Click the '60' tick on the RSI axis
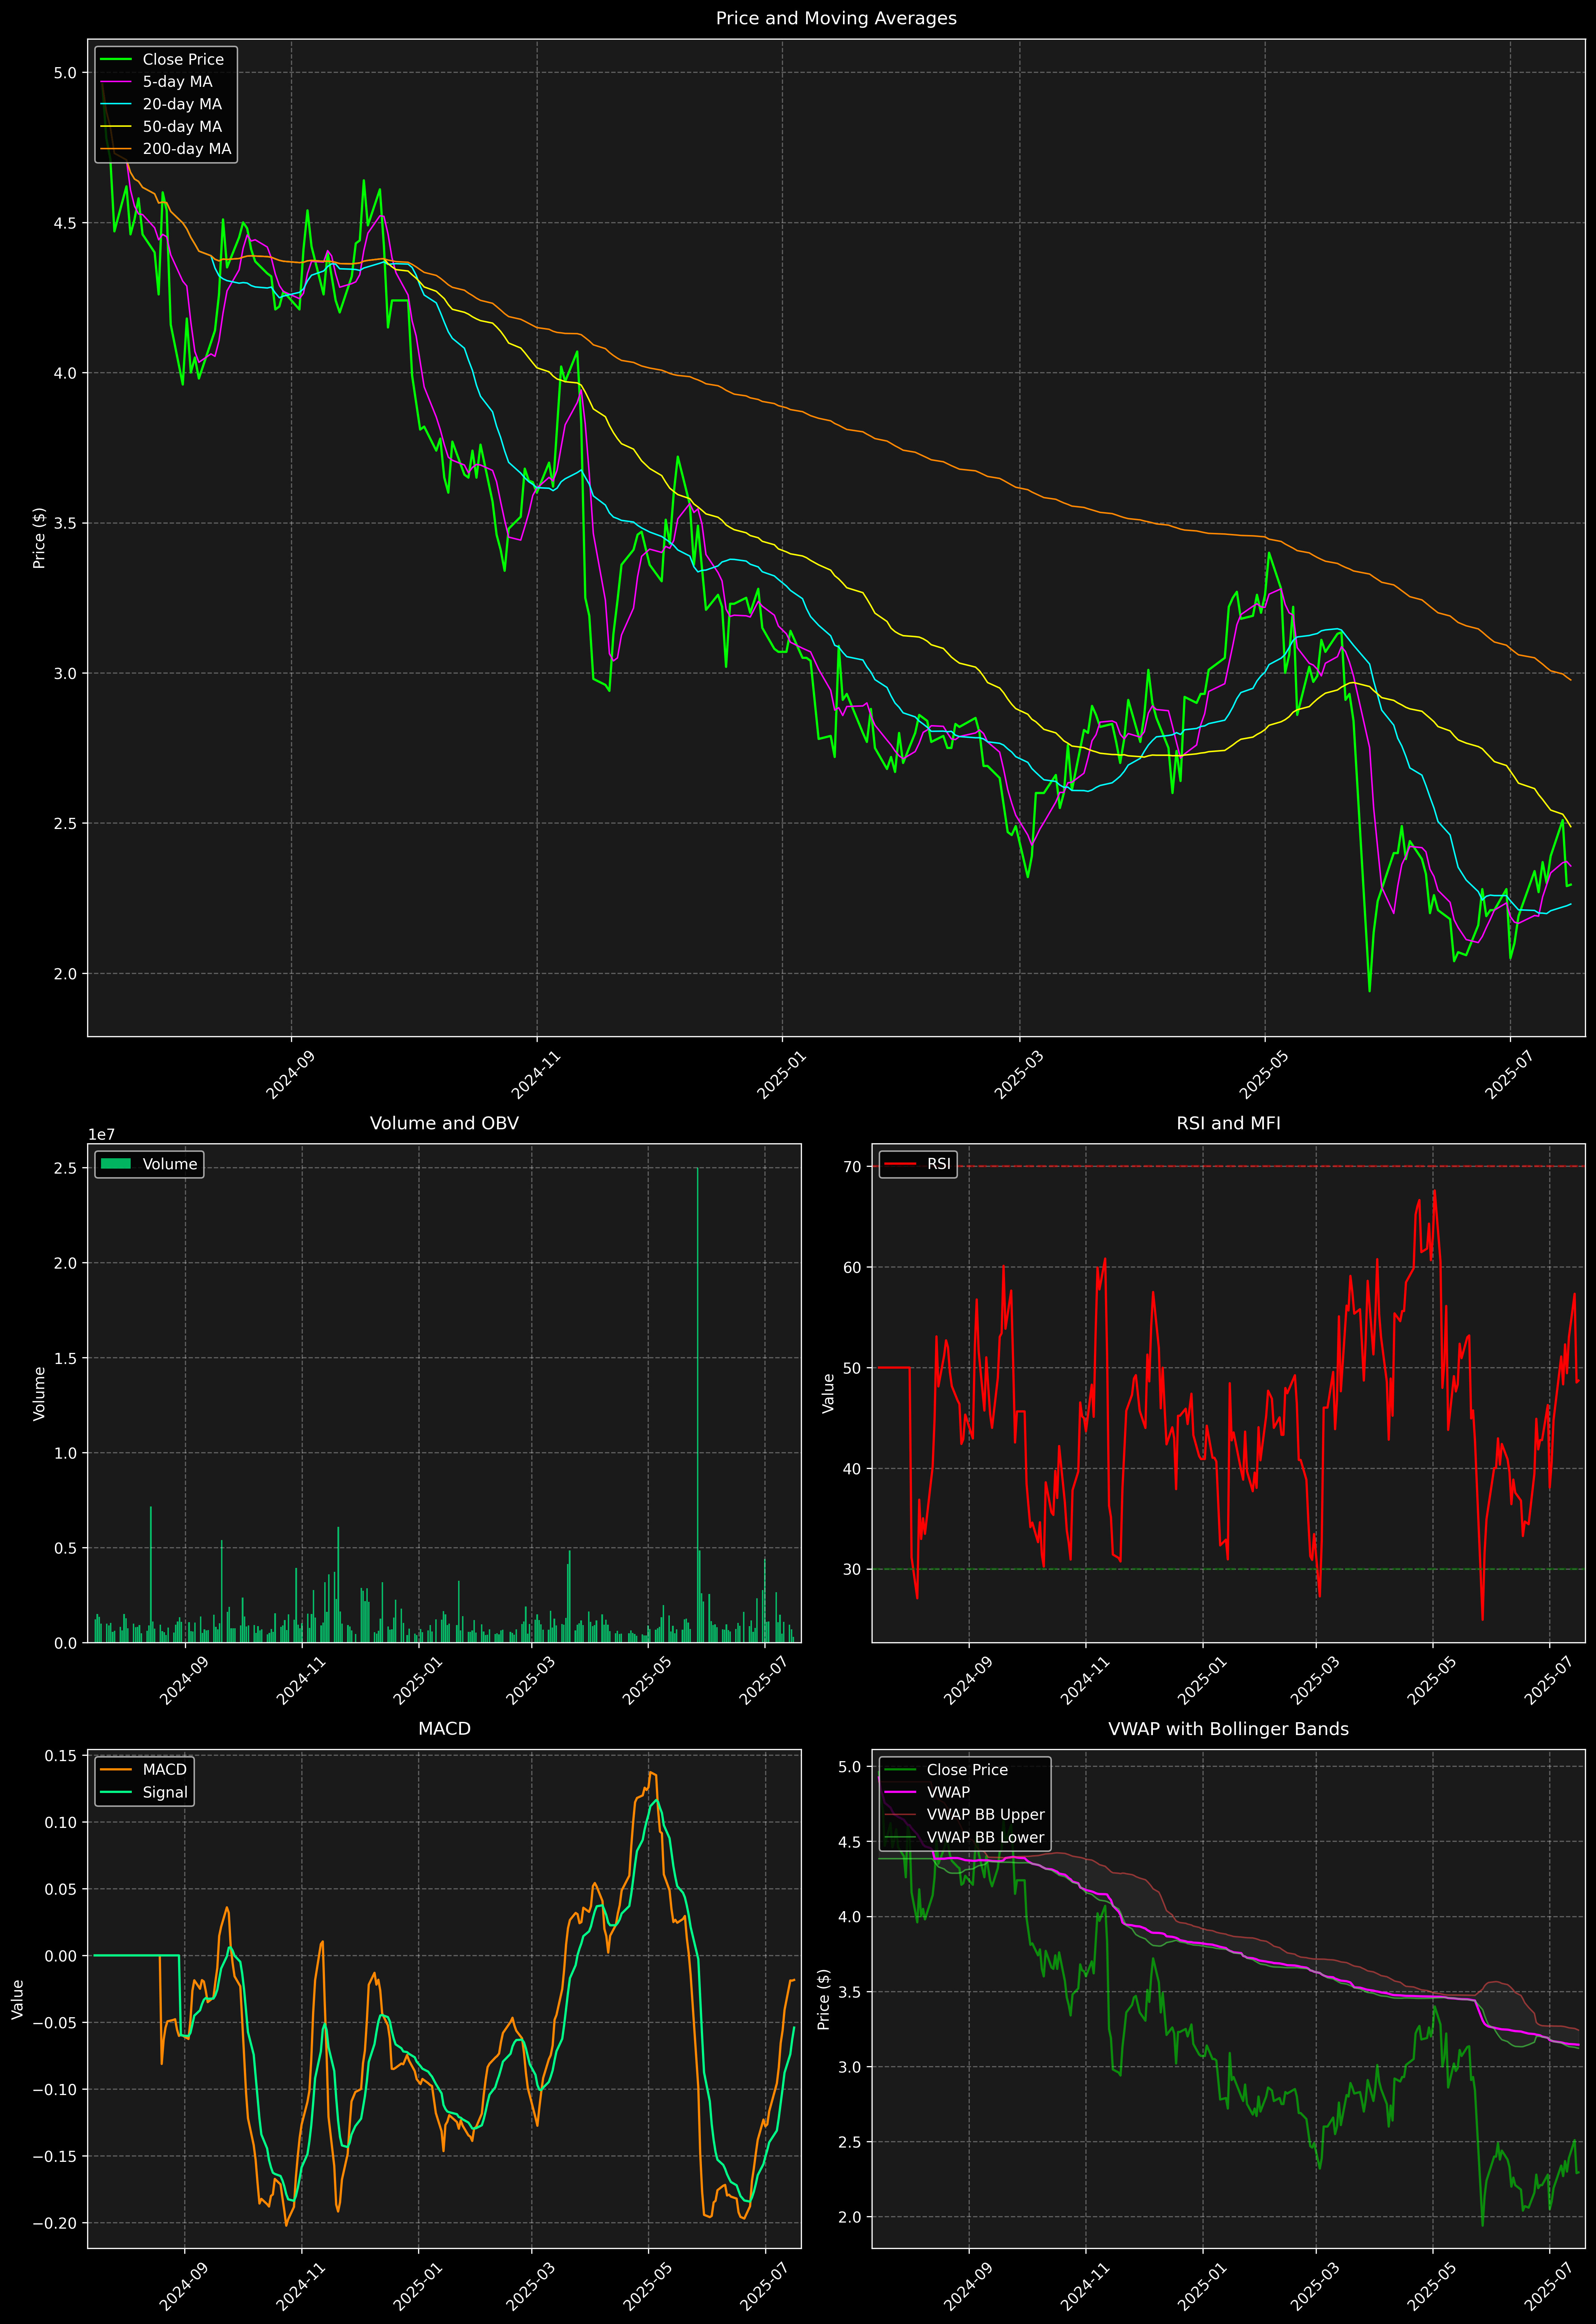 (x=852, y=1267)
